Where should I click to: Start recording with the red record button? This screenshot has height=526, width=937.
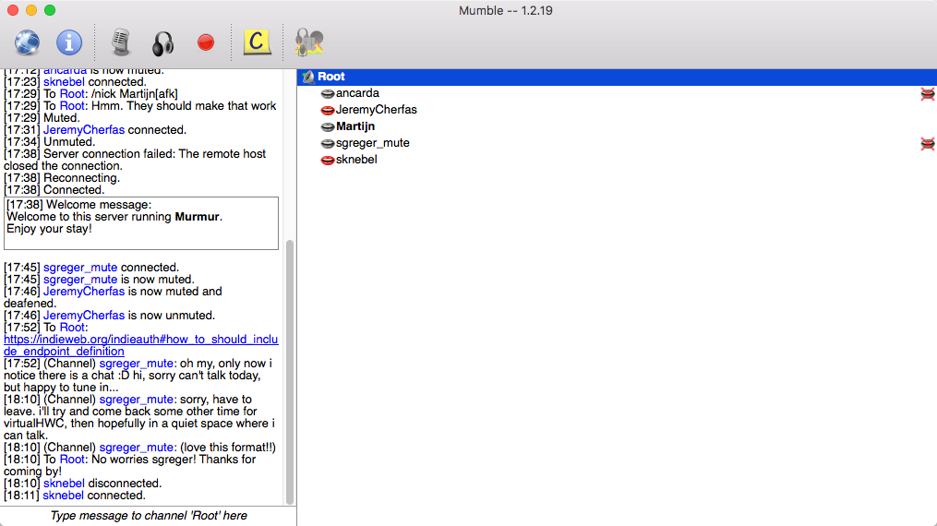(206, 42)
